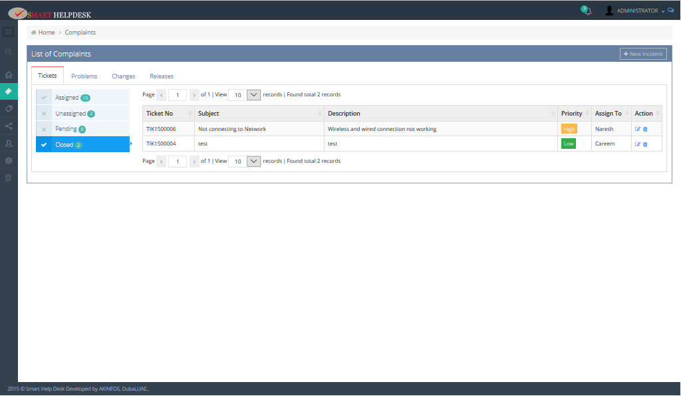The width and height of the screenshot is (681, 396).
Task: Open the bottom records-per-page View dropdown
Action: 253,161
